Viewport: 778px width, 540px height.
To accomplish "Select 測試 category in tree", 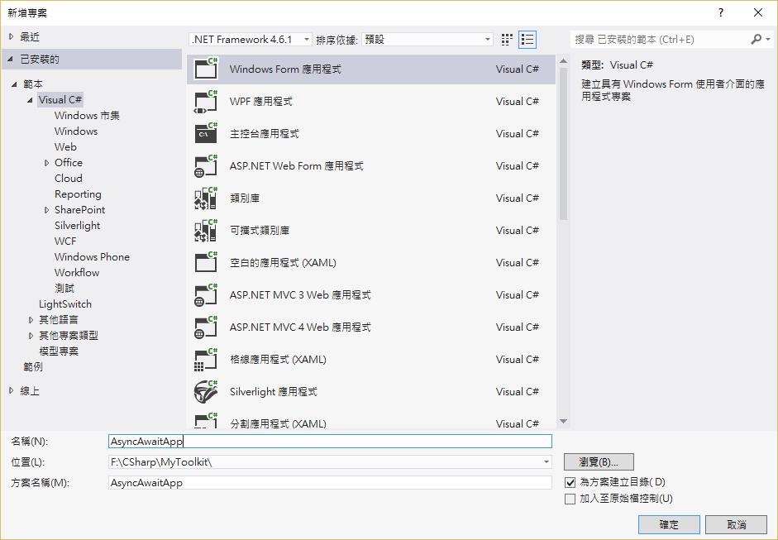I will coord(64,289).
